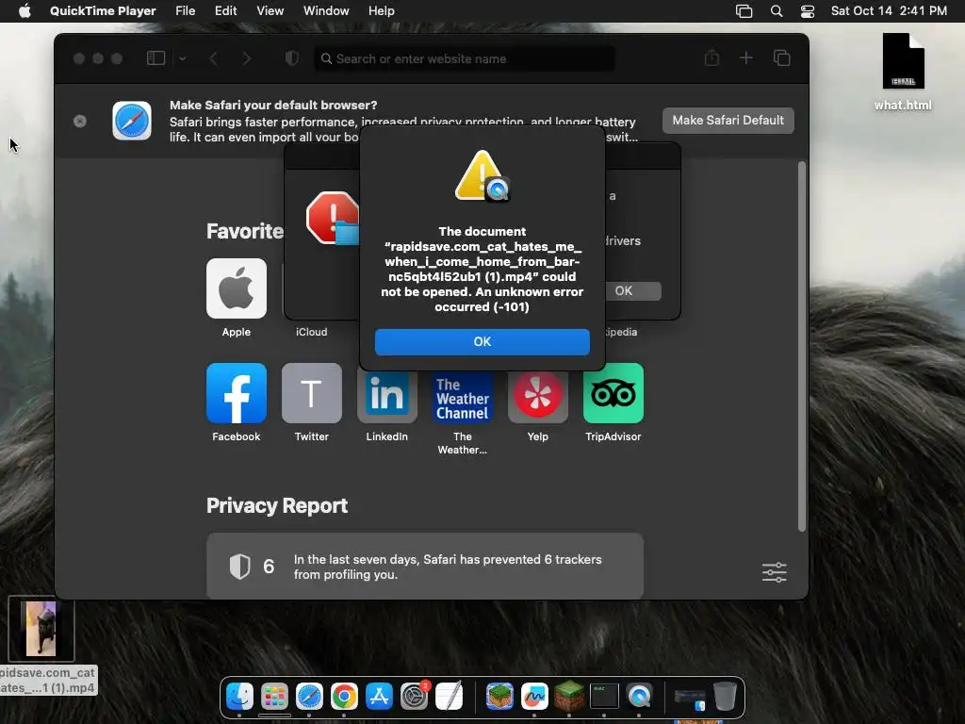Dismiss the Safari default browser banner
The image size is (965, 724).
pyautogui.click(x=80, y=122)
